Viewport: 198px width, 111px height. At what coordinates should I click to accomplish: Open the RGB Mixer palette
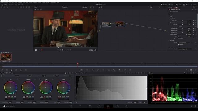(21, 70)
